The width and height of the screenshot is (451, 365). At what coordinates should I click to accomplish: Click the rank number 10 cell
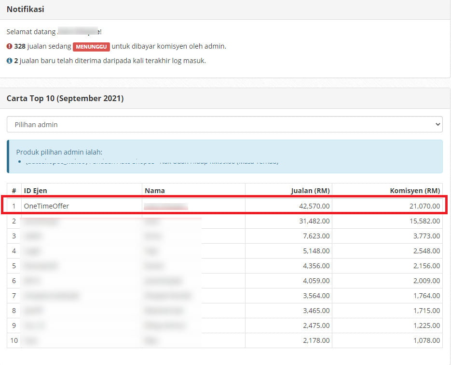tap(14, 340)
